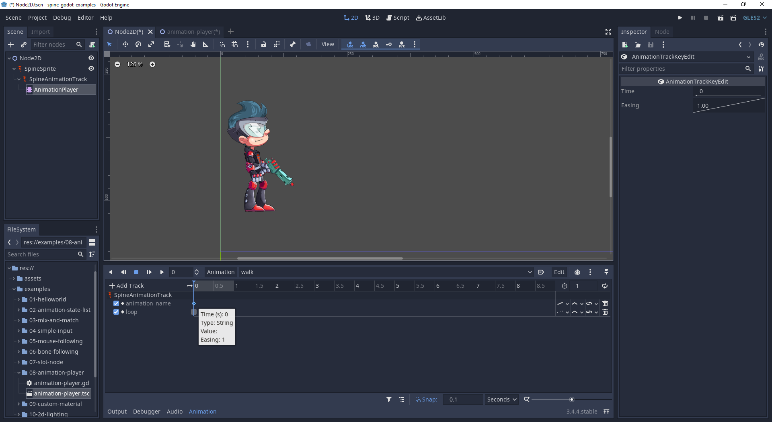Open the AssetLib workspace
Image resolution: width=772 pixels, height=422 pixels.
[x=431, y=18]
